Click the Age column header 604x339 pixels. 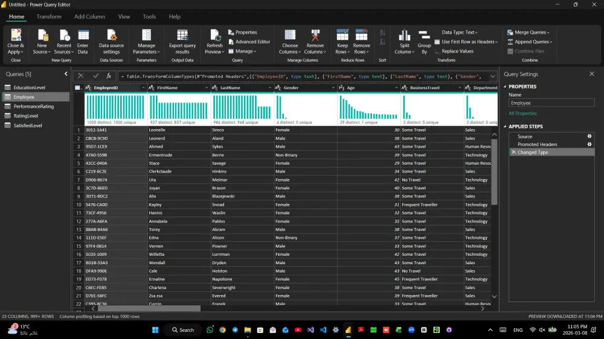pos(368,87)
